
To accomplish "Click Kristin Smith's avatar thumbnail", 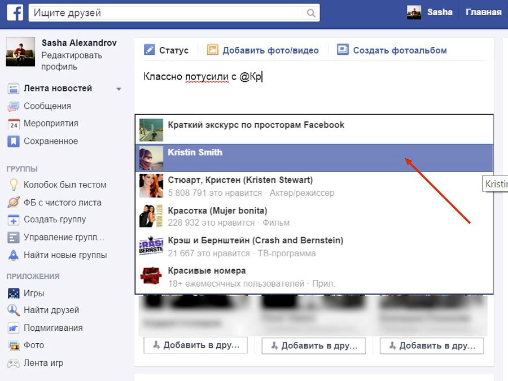I will click(151, 159).
